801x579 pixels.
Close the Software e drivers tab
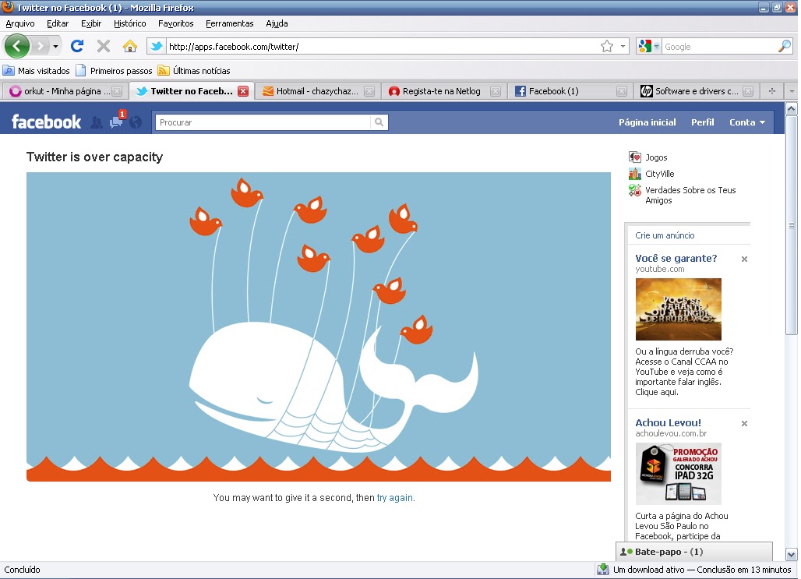point(748,91)
